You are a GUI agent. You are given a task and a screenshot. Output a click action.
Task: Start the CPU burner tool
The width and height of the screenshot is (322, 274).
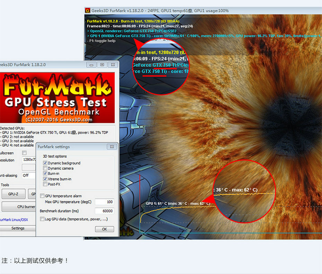[19, 207]
